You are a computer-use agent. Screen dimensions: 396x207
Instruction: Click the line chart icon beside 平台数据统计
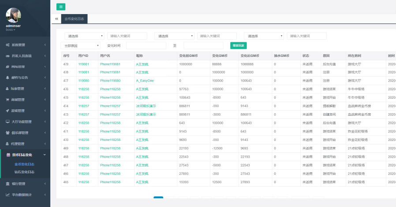pyautogui.click(x=8, y=194)
